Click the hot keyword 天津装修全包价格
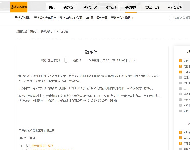The image size is (190, 150). tap(45, 18)
